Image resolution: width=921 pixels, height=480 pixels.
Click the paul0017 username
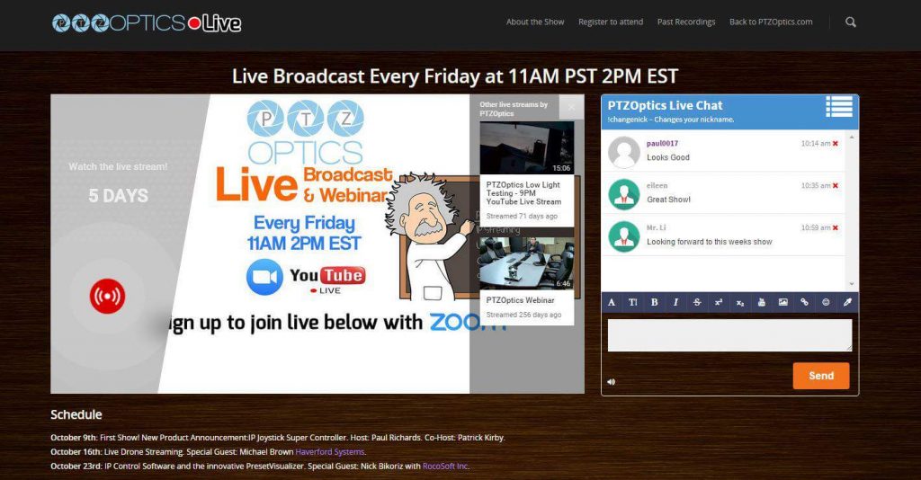click(663, 143)
